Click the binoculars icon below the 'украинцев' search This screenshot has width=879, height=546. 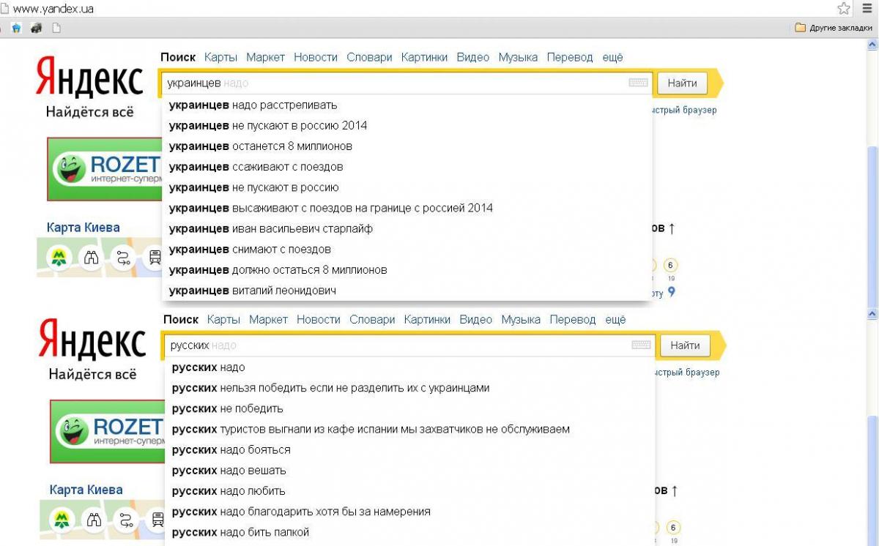92,258
